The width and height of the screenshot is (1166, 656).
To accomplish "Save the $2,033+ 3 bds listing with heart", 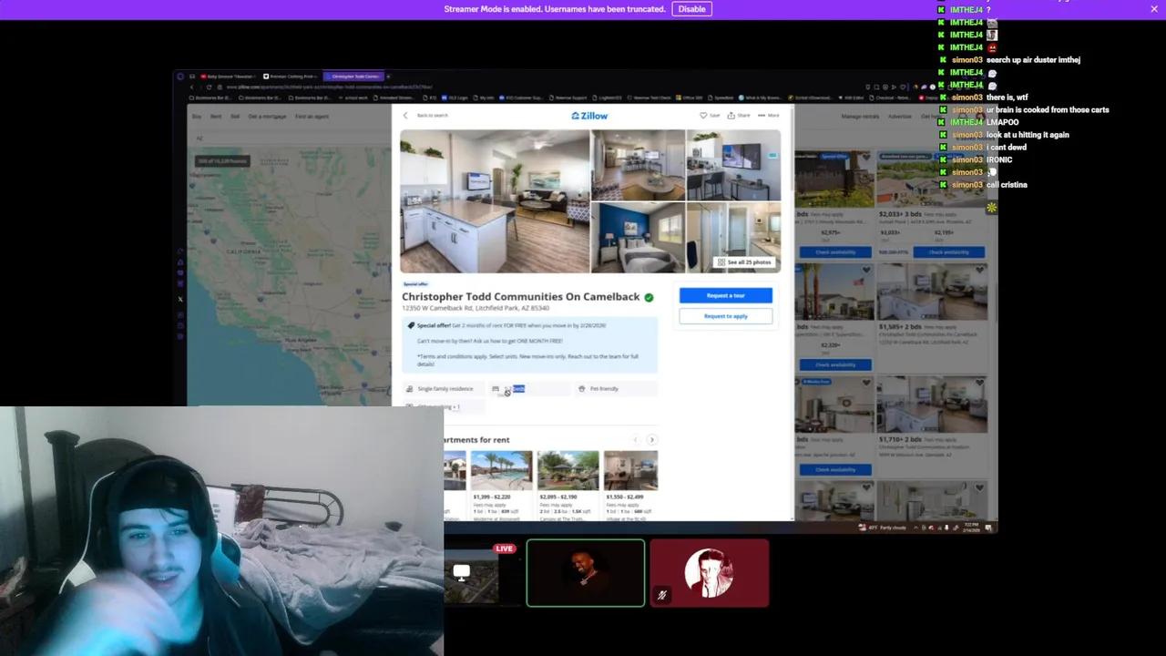I will pos(981,157).
